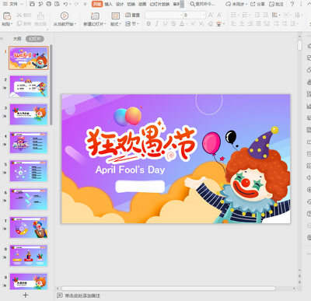
Task: Toggle Bold formatting
Action: coord(149,24)
